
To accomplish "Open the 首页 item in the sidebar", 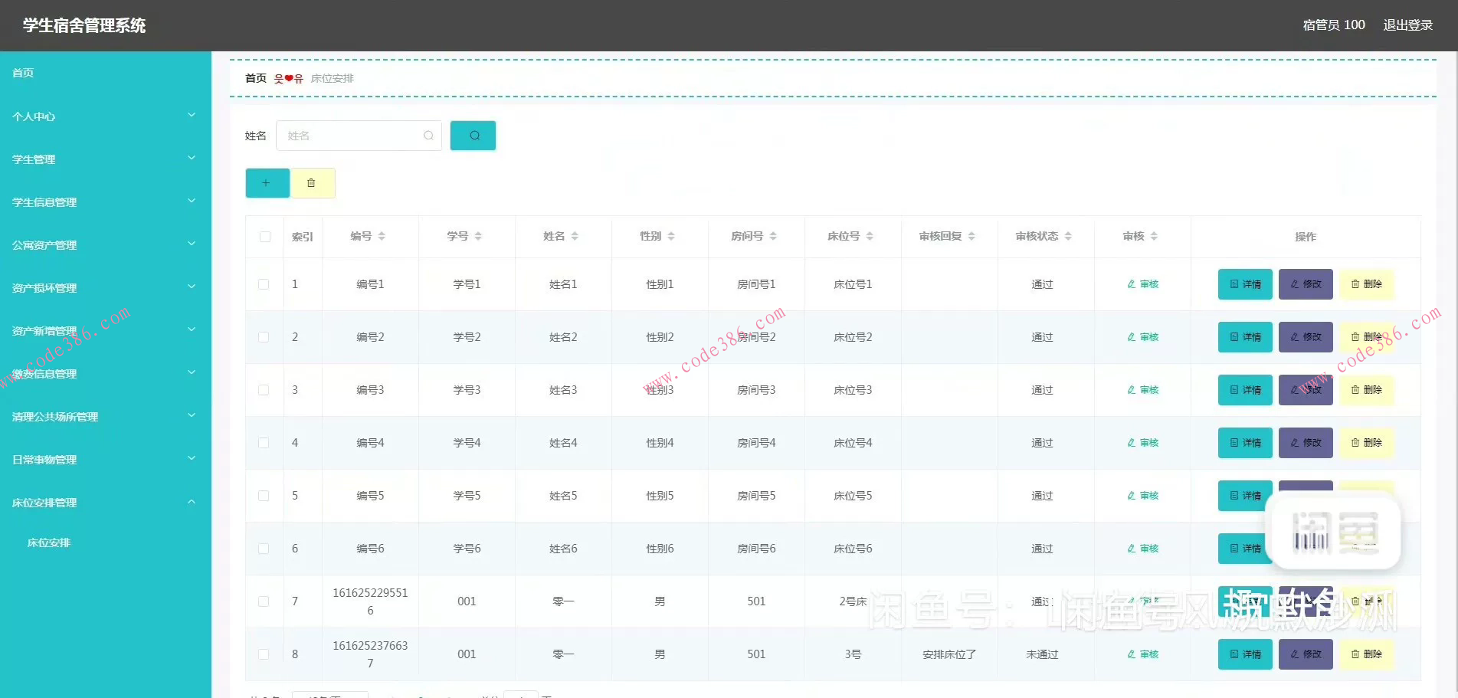I will coord(23,73).
